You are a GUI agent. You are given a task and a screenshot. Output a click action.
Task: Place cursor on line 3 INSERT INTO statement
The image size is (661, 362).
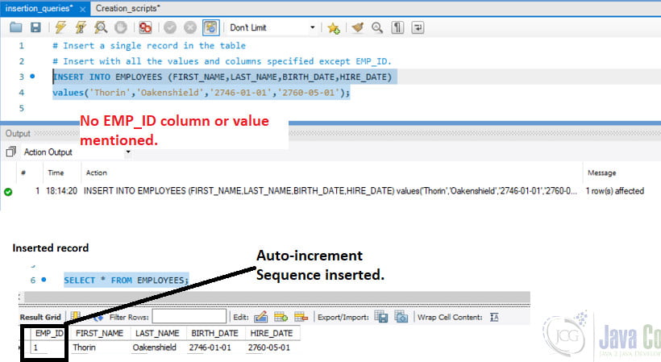(x=222, y=77)
